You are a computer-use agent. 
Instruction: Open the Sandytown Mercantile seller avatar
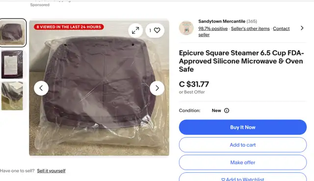tap(186, 28)
